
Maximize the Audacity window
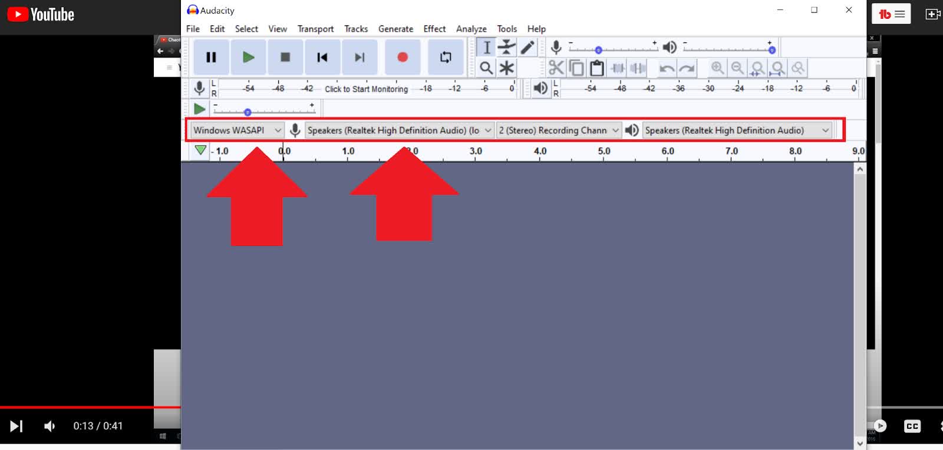815,10
